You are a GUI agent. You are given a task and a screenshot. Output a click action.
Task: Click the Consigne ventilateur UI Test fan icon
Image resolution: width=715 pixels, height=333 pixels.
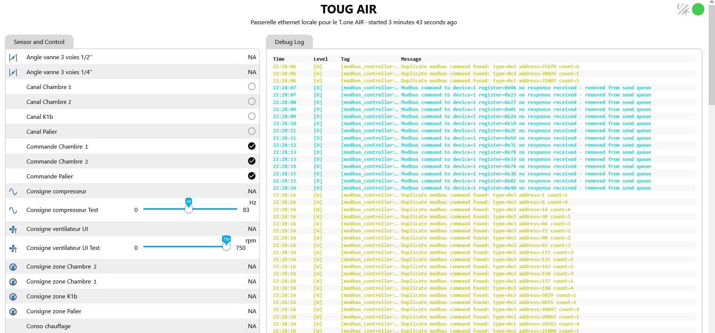click(x=13, y=248)
